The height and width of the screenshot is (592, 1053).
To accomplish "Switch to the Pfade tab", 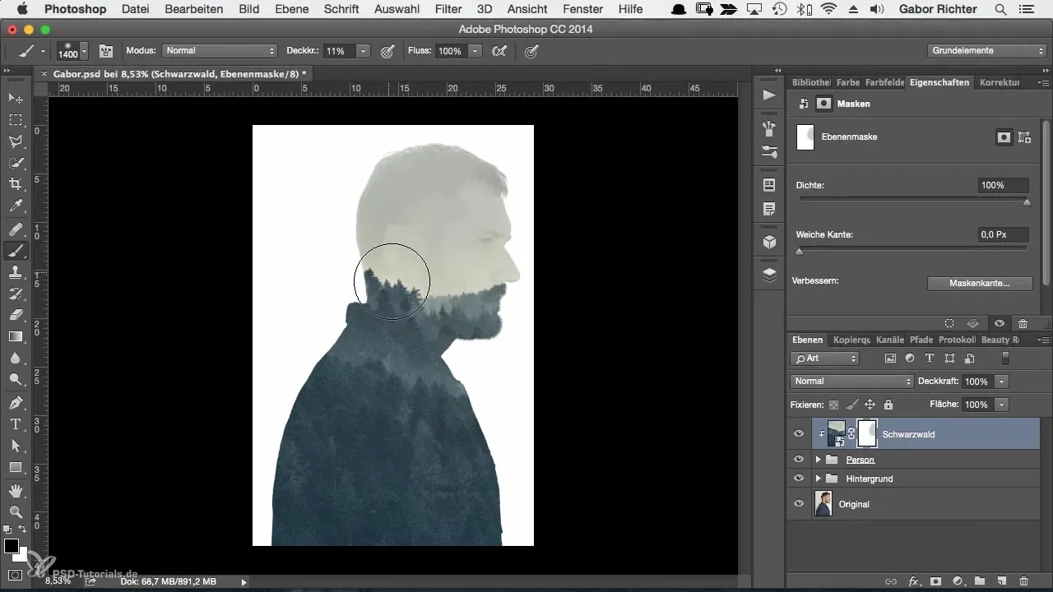I will [921, 340].
